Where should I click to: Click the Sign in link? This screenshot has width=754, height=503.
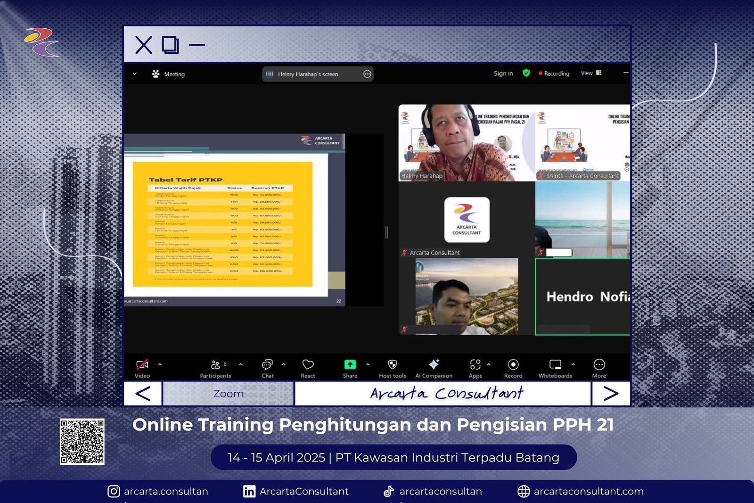(503, 74)
